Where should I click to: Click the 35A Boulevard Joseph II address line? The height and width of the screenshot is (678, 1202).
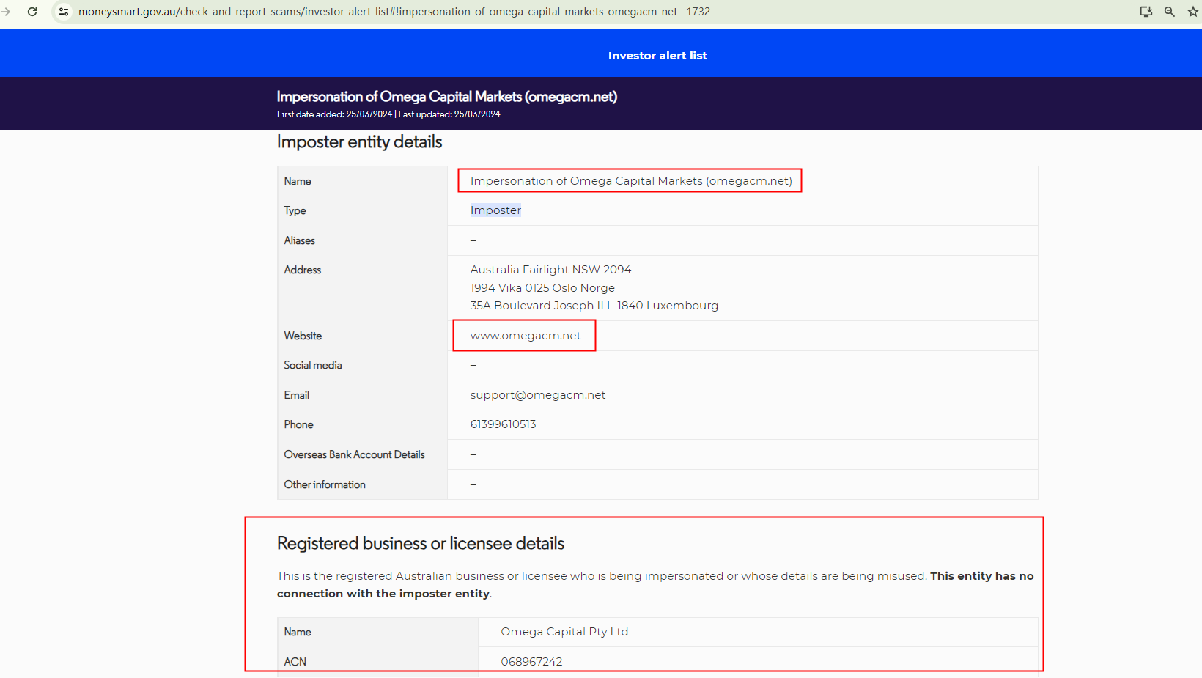pos(594,306)
